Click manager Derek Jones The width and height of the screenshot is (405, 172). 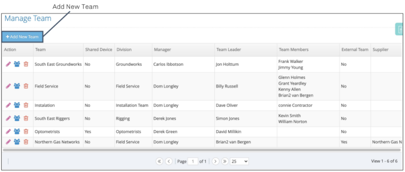coord(165,119)
